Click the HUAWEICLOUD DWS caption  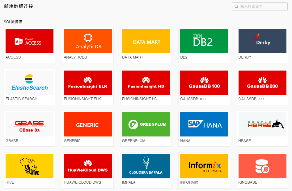[82, 182]
